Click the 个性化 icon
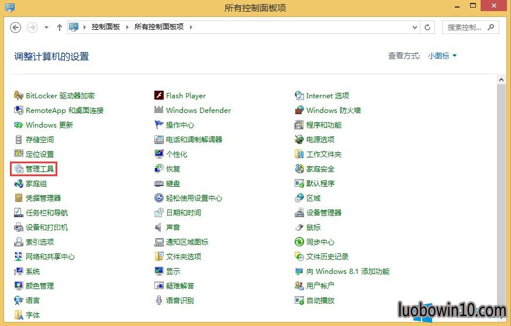511x326 pixels. pyautogui.click(x=158, y=154)
